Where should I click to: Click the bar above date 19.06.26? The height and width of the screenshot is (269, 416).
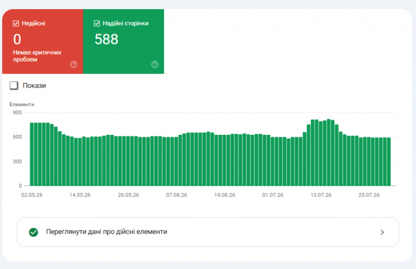(224, 160)
